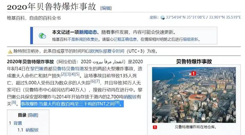Open coordinates link 33°54′04″N 35°31′08″E

pyautogui.click(x=185, y=17)
